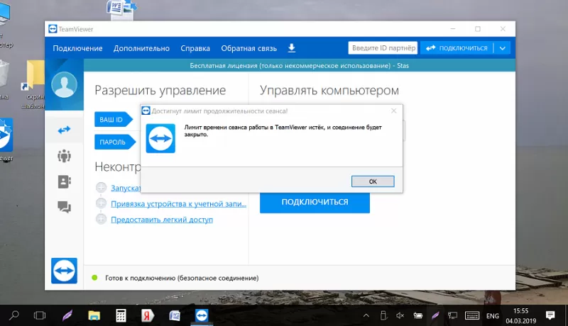Switch the ENG input language
This screenshot has width=568, height=326.
493,316
